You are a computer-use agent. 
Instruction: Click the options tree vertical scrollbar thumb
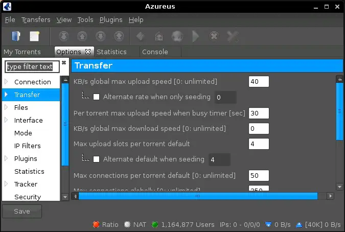pos(65,124)
